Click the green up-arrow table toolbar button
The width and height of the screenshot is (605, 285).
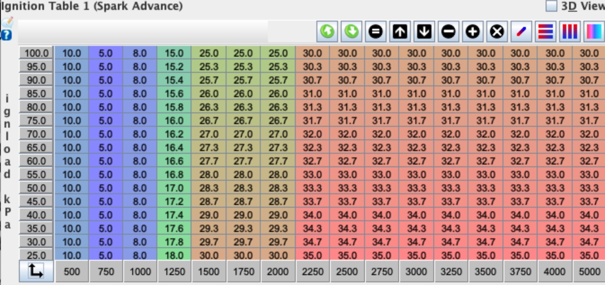coord(327,31)
